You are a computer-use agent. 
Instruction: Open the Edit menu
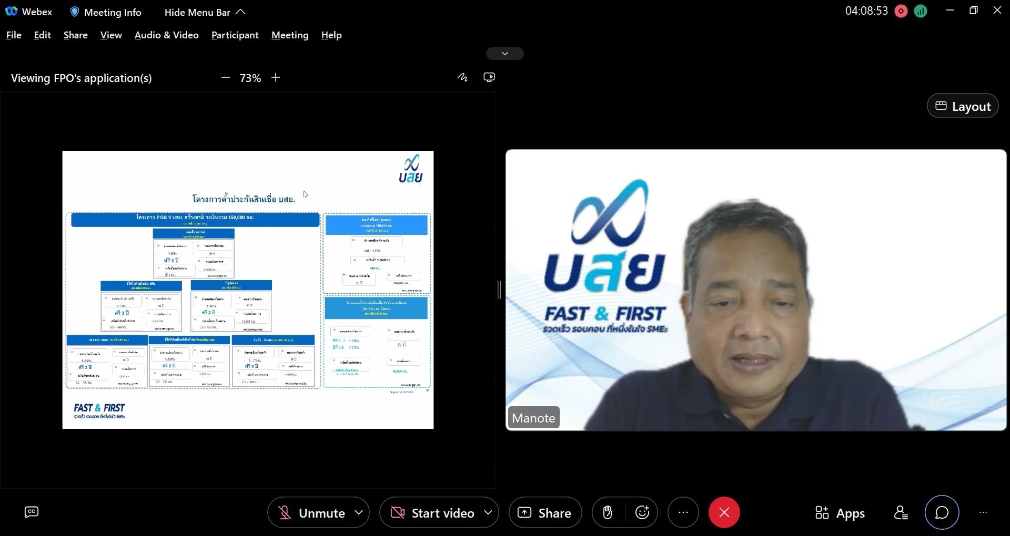pyautogui.click(x=42, y=35)
